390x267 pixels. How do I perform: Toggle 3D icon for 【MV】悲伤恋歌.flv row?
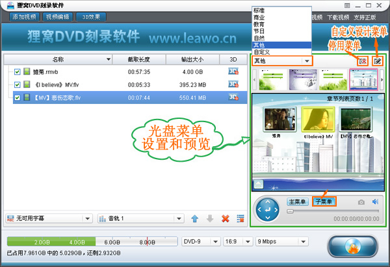(x=233, y=97)
